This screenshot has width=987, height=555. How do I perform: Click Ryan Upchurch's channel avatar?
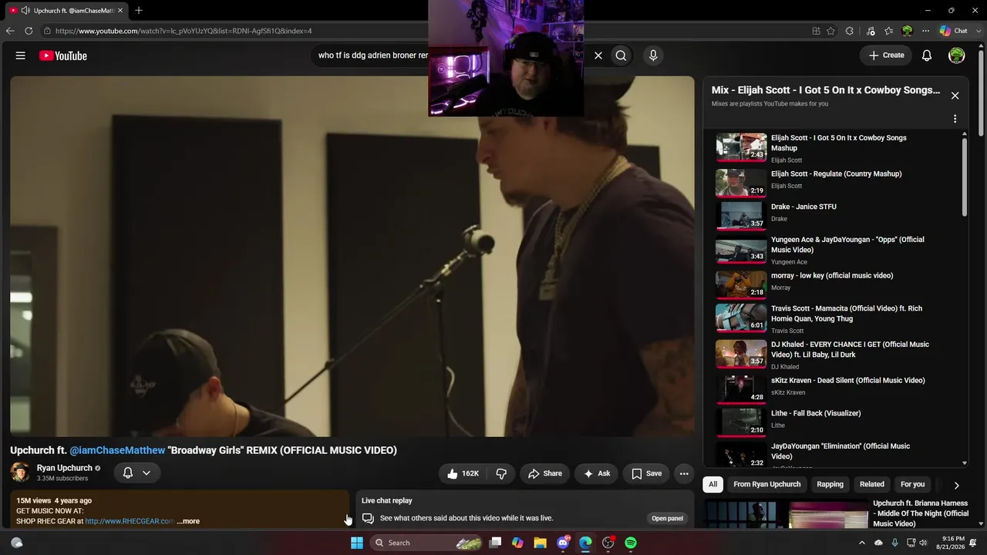click(x=20, y=473)
